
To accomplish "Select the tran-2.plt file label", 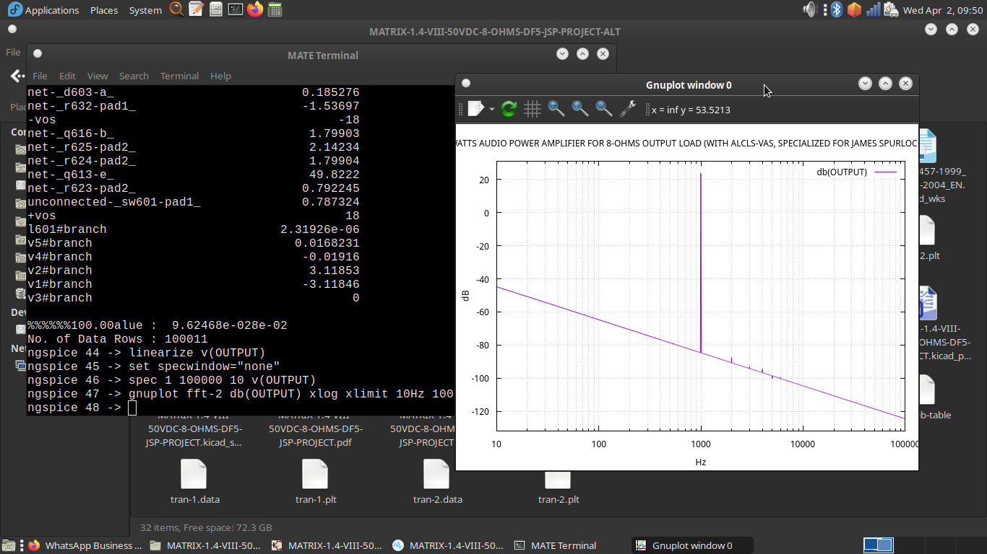I will coord(559,499).
